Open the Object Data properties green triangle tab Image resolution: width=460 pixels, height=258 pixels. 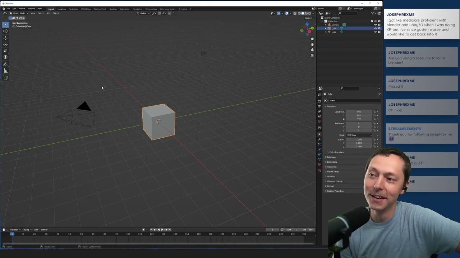point(319,159)
